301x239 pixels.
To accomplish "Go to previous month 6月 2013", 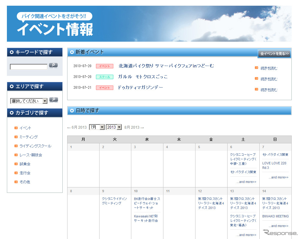I will coord(77,127).
